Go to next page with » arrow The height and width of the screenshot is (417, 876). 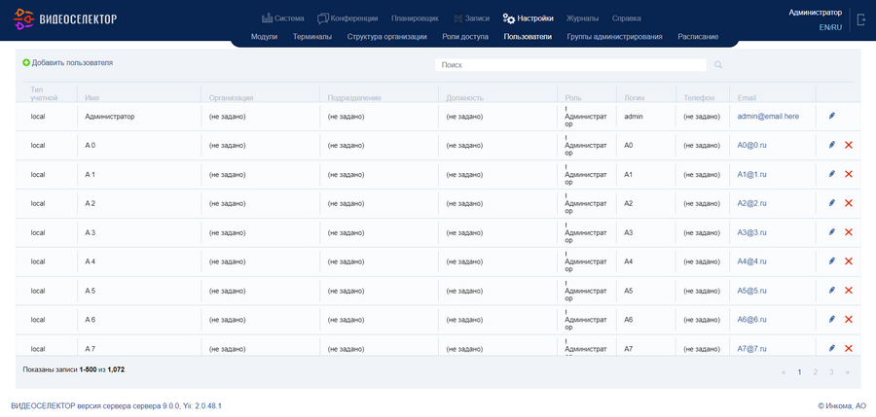point(848,371)
